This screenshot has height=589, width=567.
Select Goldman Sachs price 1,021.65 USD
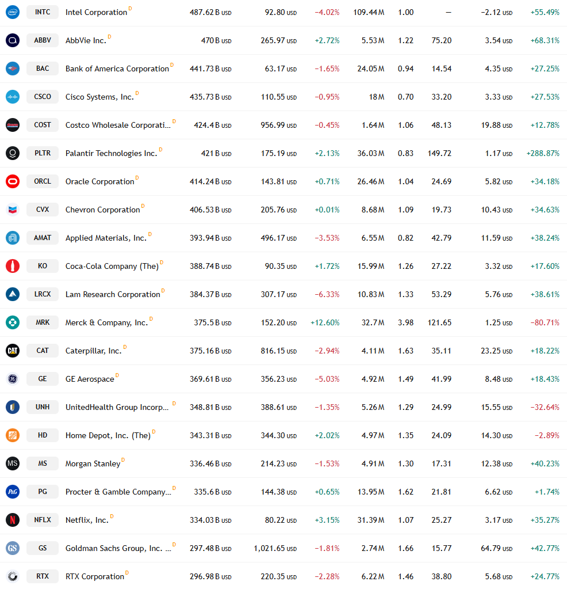tap(275, 549)
